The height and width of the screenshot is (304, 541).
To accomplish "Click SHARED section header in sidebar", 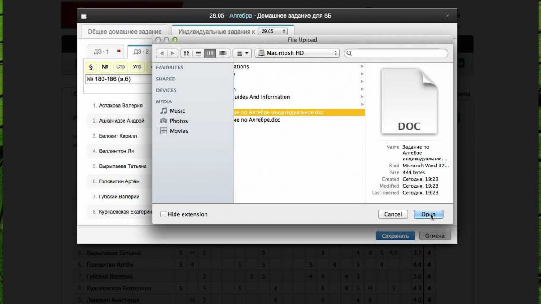I will coord(166,79).
